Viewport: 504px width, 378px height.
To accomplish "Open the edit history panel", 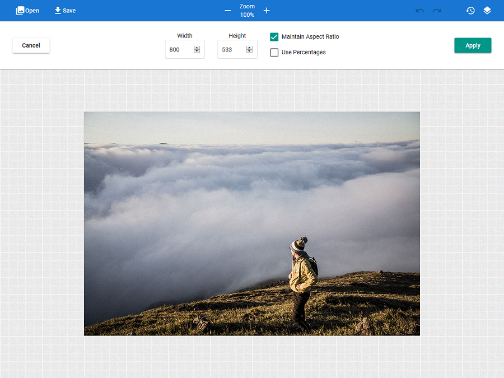I will pos(470,10).
